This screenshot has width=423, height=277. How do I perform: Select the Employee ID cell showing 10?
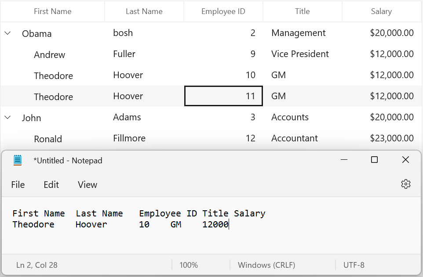pyautogui.click(x=223, y=75)
